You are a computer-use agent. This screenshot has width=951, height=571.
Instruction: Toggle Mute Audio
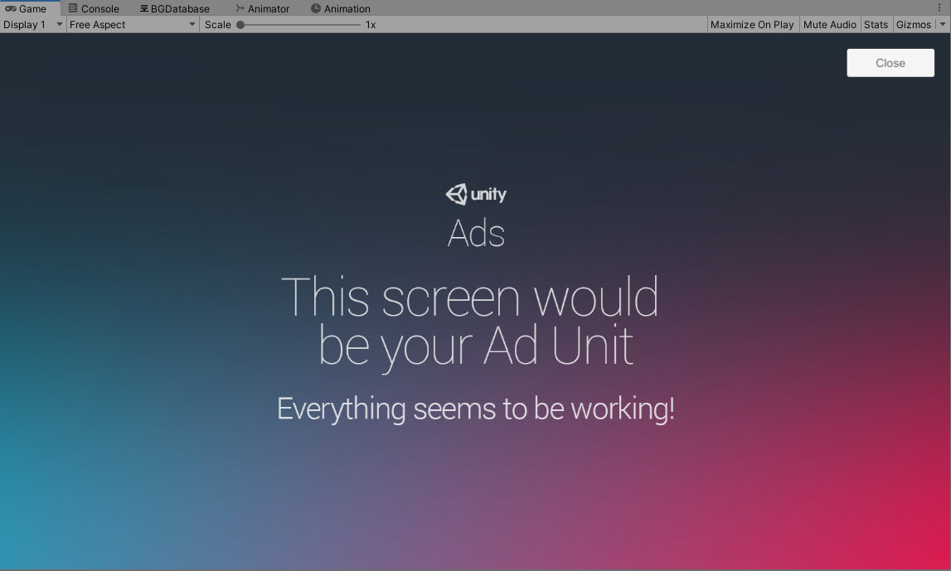coord(829,25)
